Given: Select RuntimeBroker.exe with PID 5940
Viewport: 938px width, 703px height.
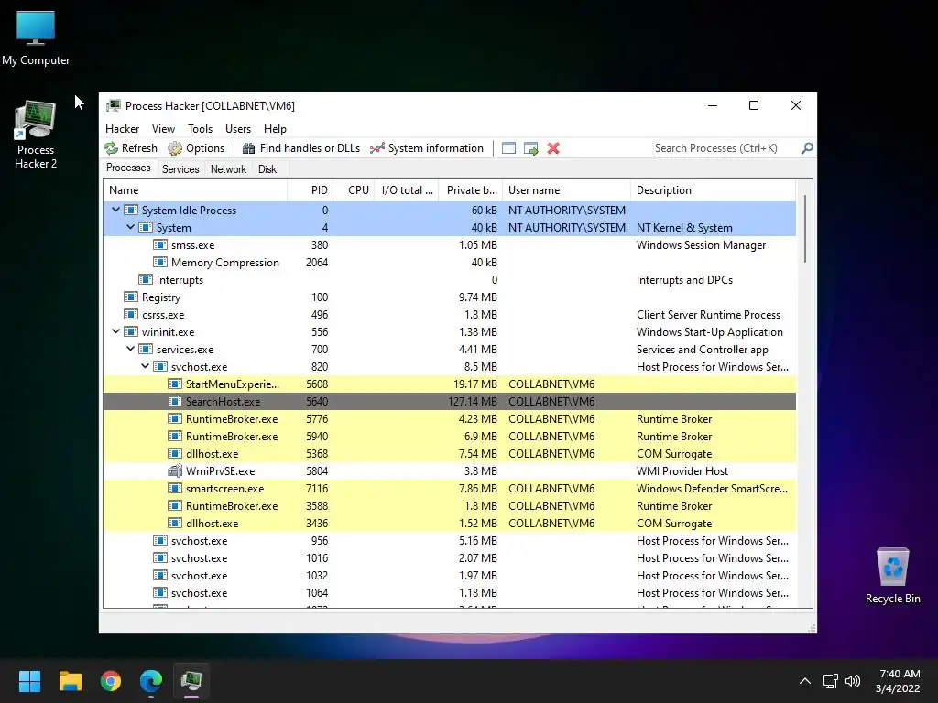Looking at the screenshot, I should click(449, 436).
